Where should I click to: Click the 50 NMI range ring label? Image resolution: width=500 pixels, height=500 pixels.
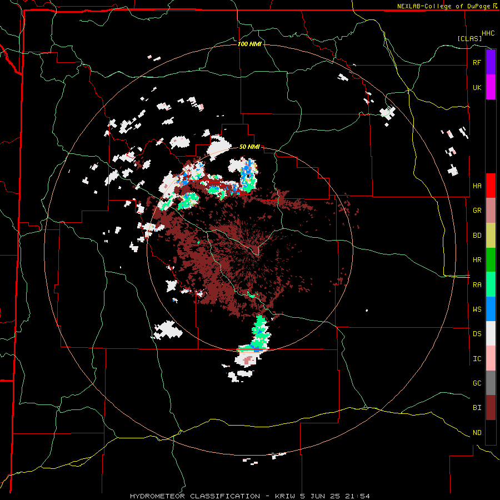(x=249, y=147)
